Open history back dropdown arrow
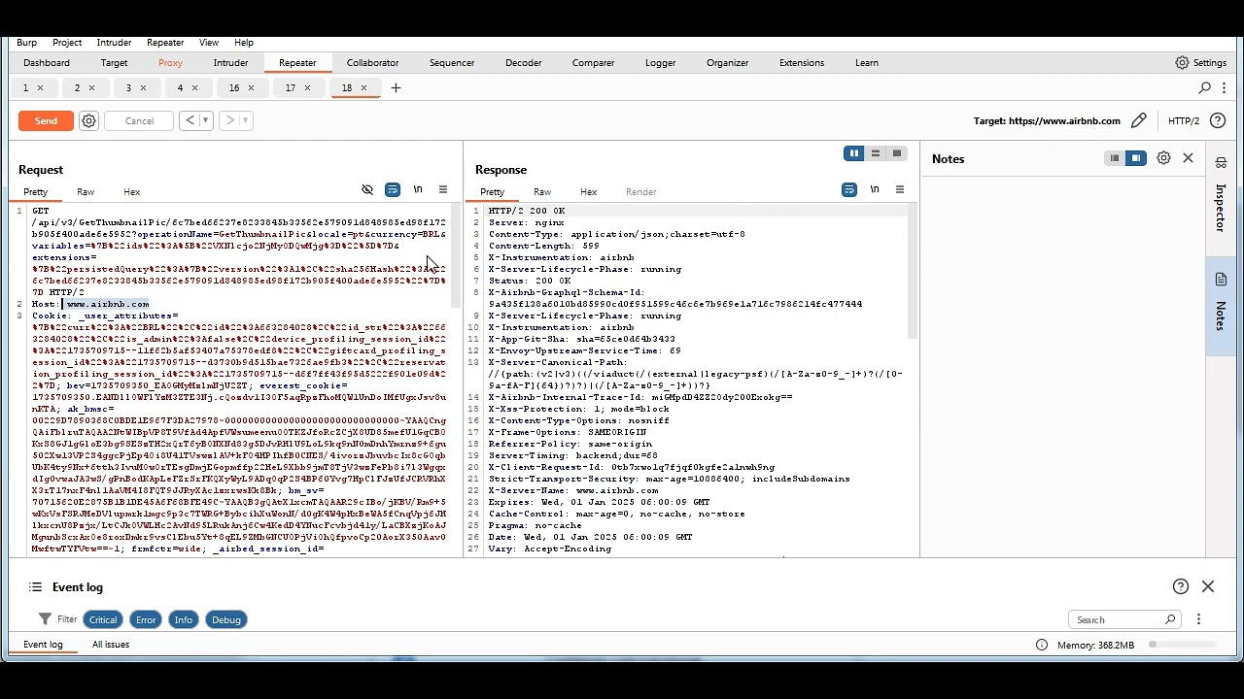The width and height of the screenshot is (1244, 699). coord(206,121)
